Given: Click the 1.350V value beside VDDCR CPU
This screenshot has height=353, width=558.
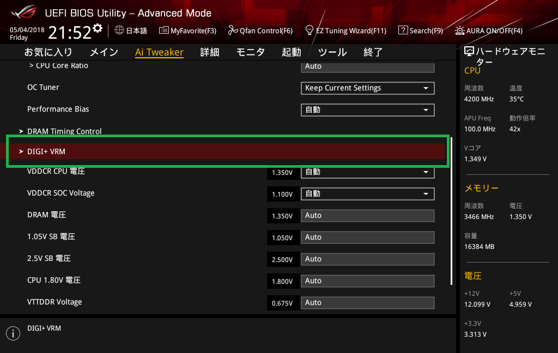Looking at the screenshot, I should pos(283,173).
